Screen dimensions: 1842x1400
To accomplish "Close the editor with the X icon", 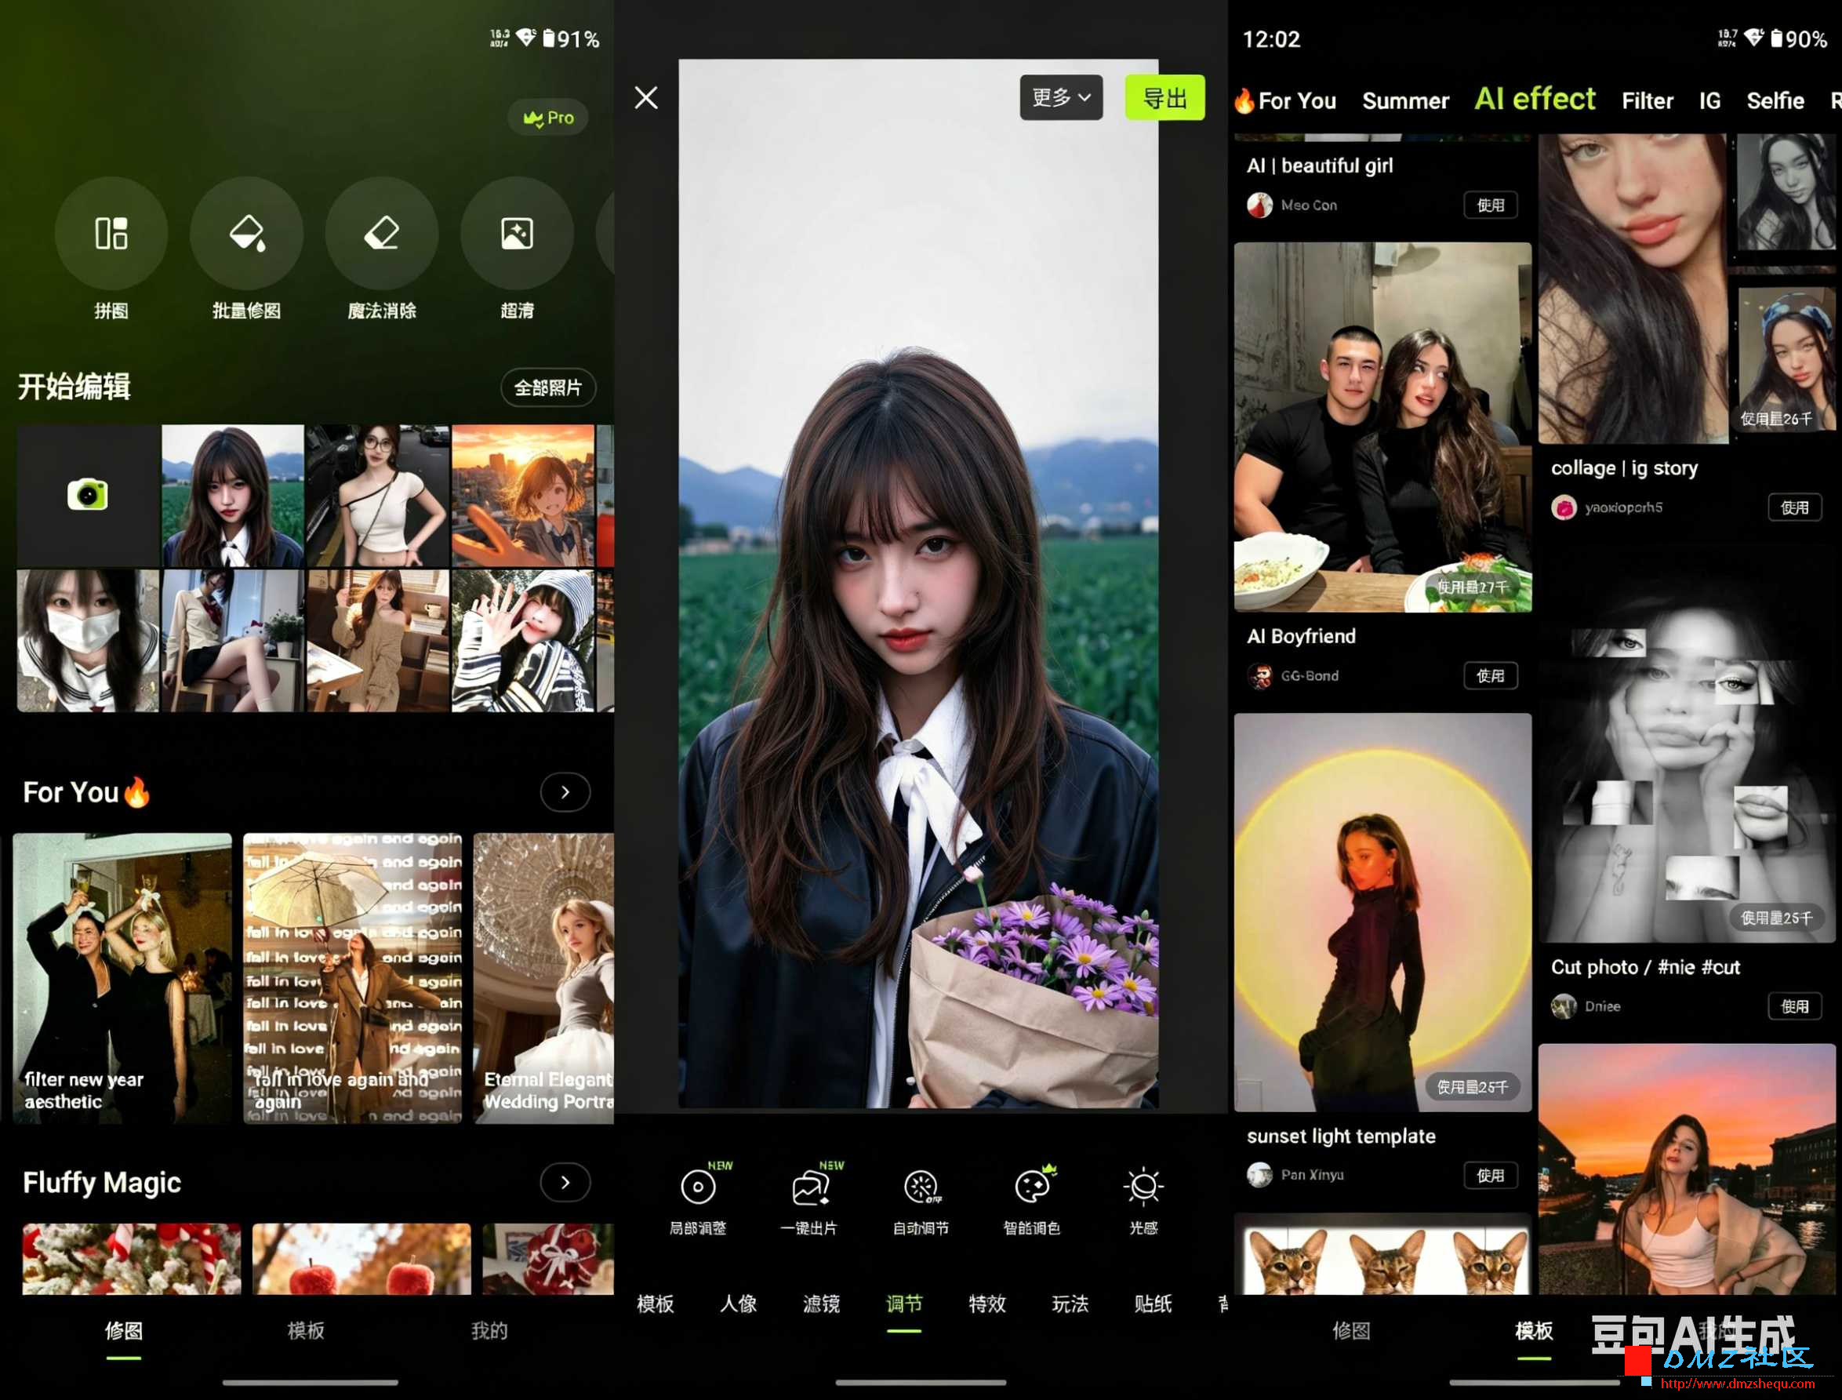I will pyautogui.click(x=645, y=97).
